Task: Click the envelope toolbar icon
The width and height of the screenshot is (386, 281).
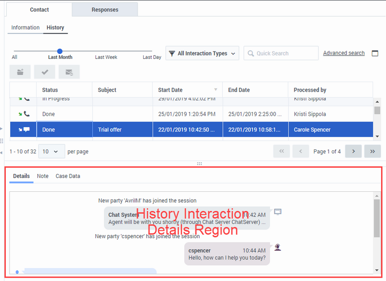Action: click(69, 72)
